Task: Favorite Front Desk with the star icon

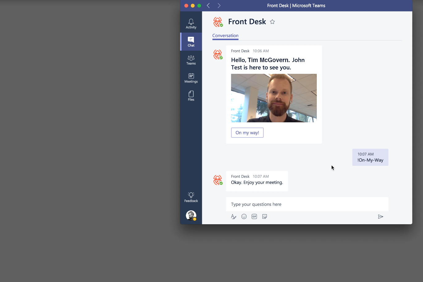Action: [272, 22]
